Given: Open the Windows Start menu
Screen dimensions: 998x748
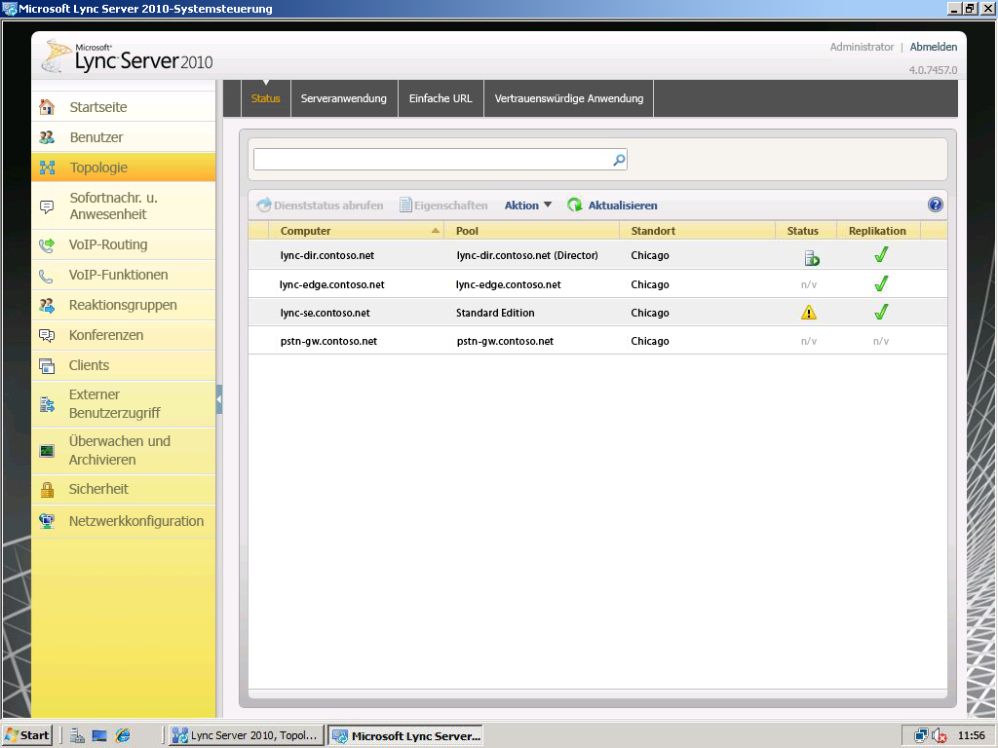Looking at the screenshot, I should click(x=27, y=735).
